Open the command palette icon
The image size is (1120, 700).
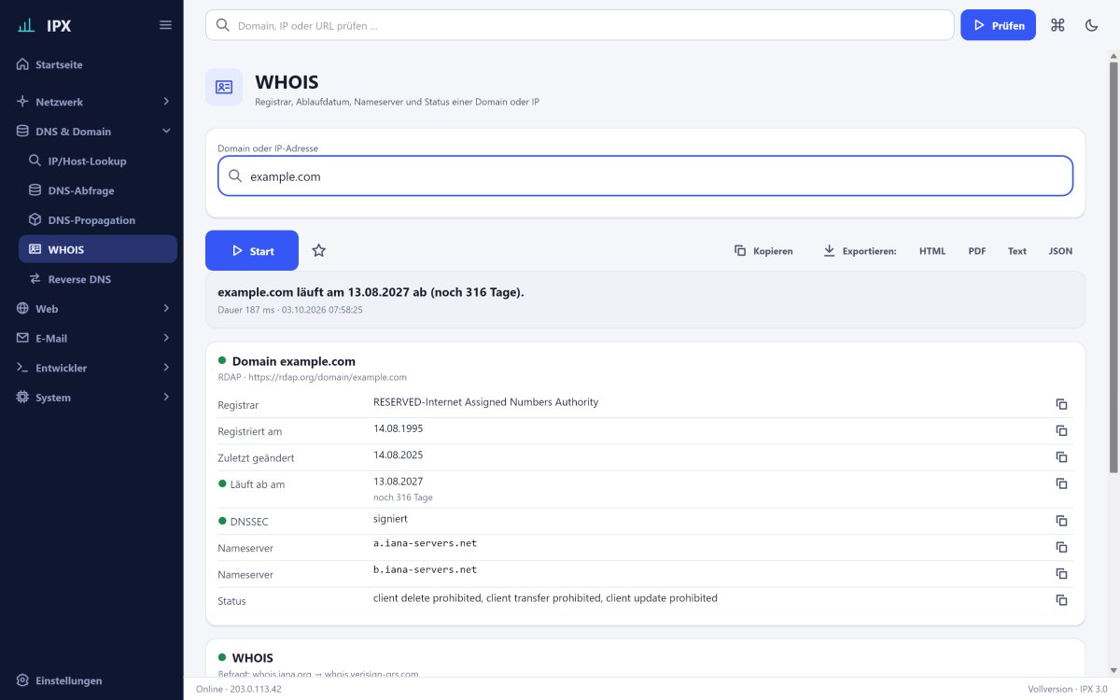click(x=1057, y=25)
